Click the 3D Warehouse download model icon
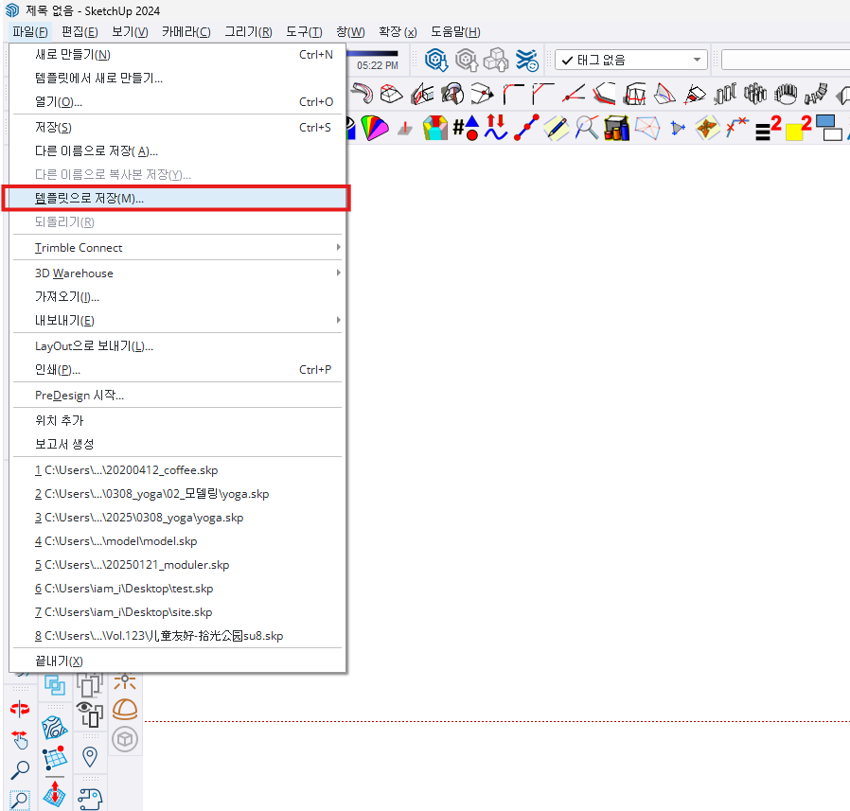The width and height of the screenshot is (850, 811). point(436,60)
